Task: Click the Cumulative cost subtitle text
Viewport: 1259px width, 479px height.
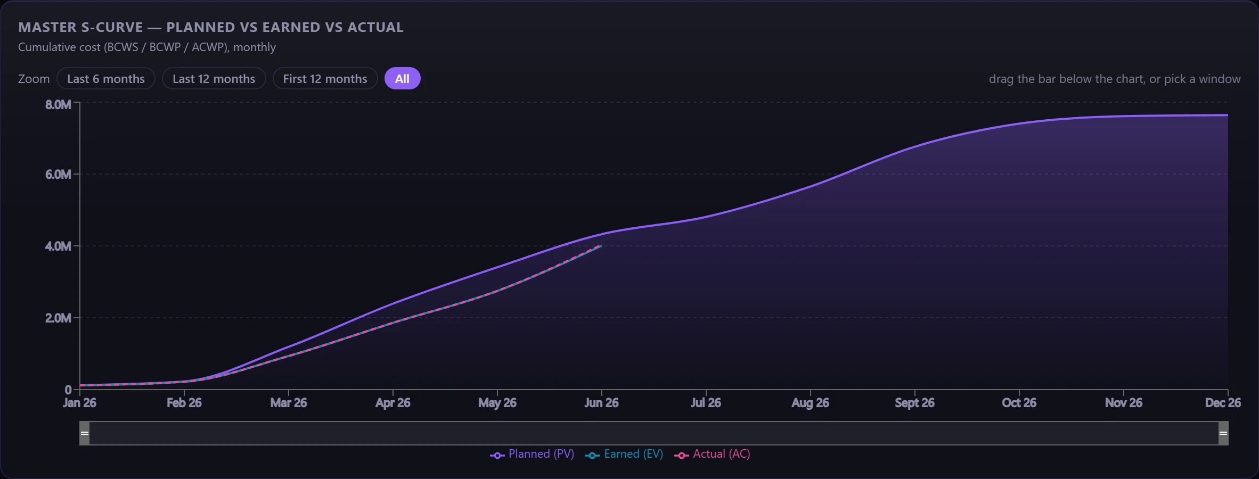Action: pos(147,47)
